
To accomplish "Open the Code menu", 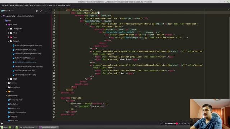I will [x=26, y=5].
